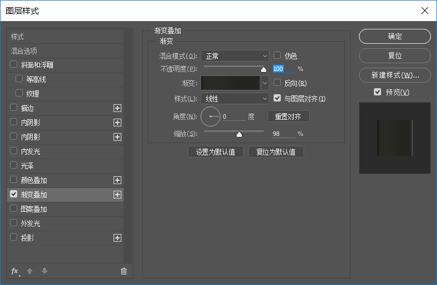Uncheck the 预览 checkbox
The image size is (437, 285).
(x=378, y=91)
